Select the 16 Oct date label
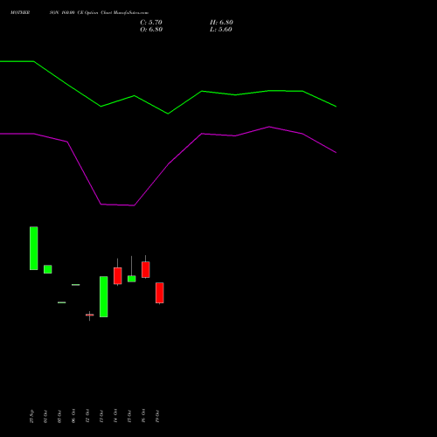Viewport: 437px width, 437px height. pos(143,416)
